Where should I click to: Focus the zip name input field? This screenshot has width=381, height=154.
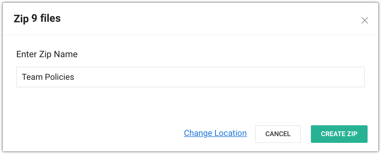(x=190, y=77)
